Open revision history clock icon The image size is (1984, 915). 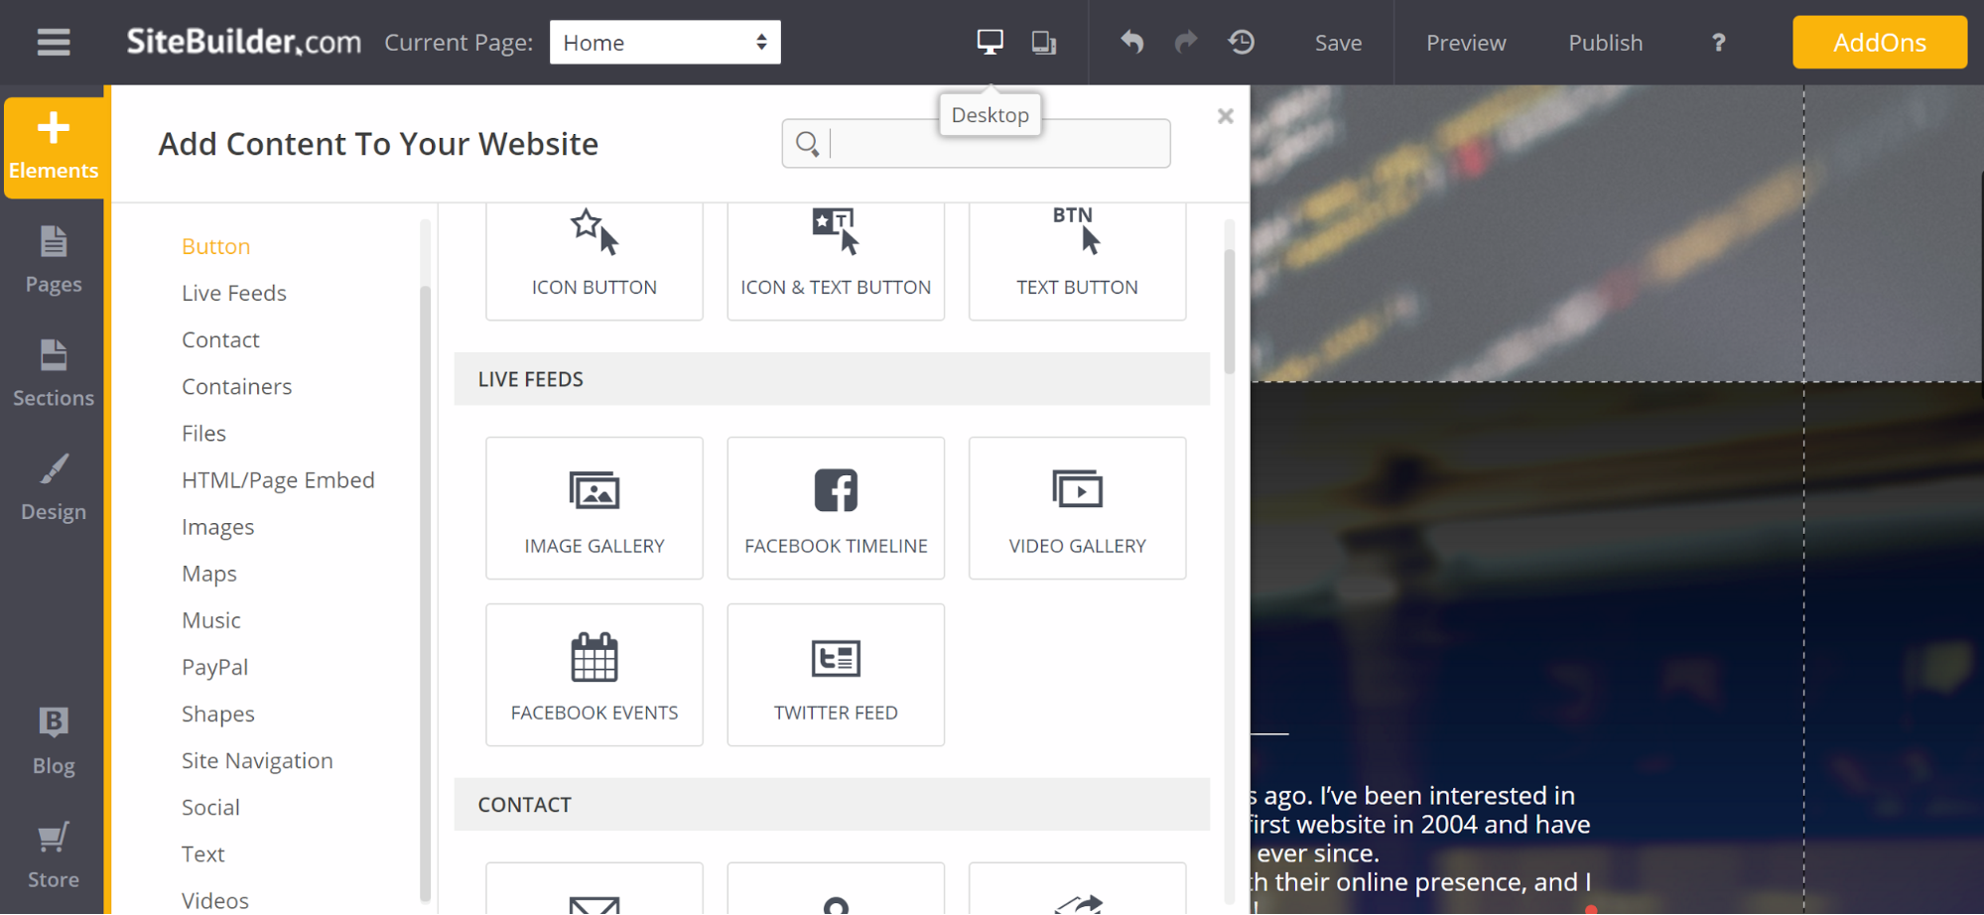[x=1242, y=42]
